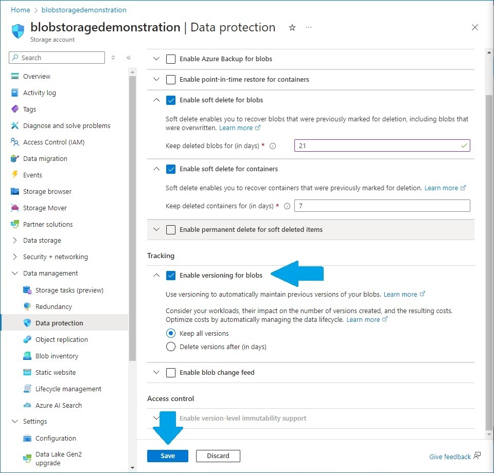The width and height of the screenshot is (494, 473).
Task: Expand the Data storage menu group
Action: (15, 240)
